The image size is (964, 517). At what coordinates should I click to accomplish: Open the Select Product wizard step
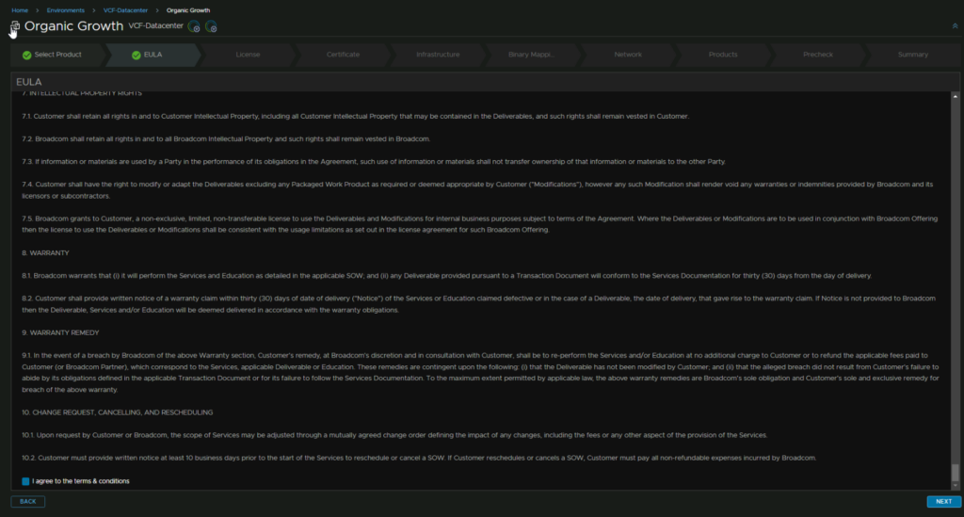point(56,55)
